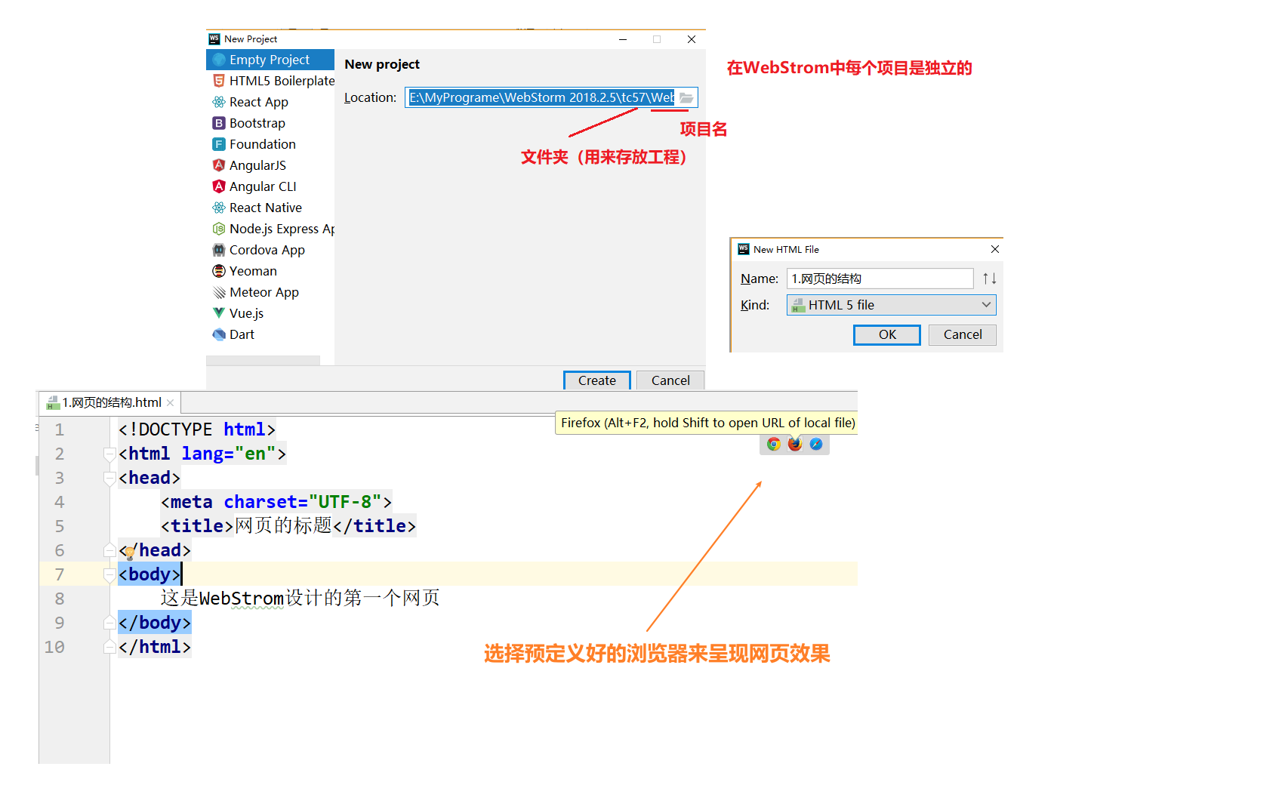The image size is (1282, 785).
Task: Cancel the New Project dialog
Action: [x=670, y=380]
